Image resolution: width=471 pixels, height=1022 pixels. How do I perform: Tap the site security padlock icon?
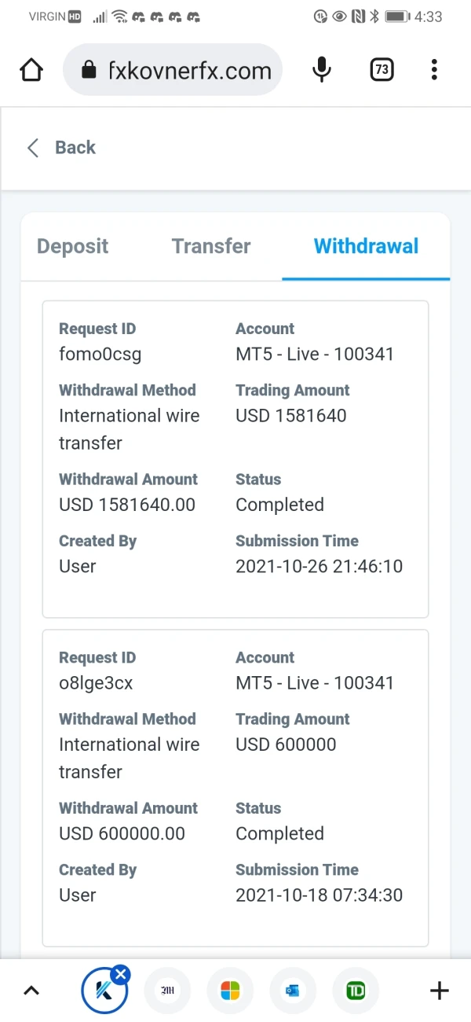coord(89,71)
